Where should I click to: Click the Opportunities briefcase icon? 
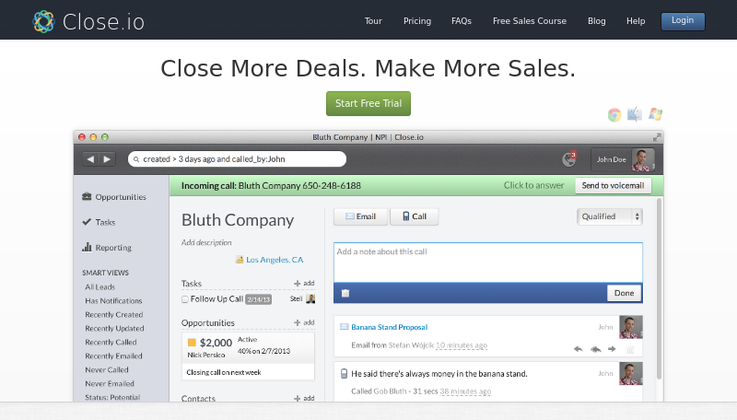87,196
